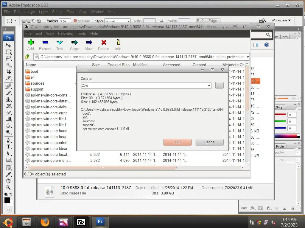Choose Add to Selection mode

point(28,20)
